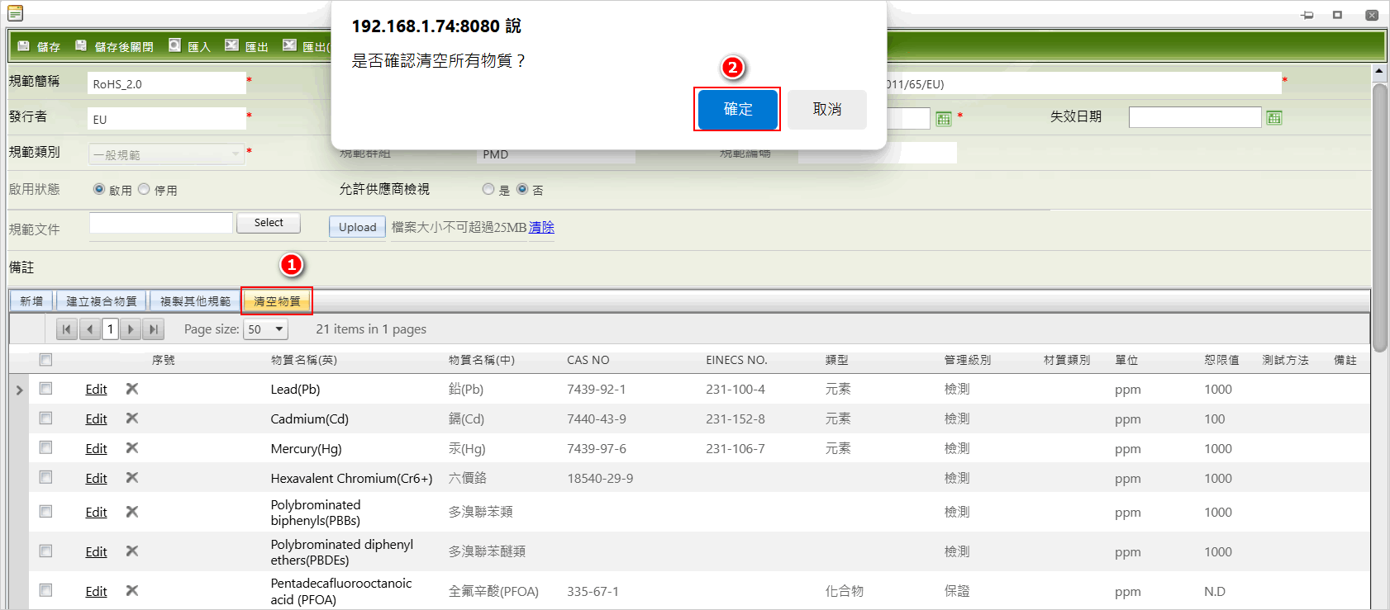This screenshot has width=1390, height=610.
Task: Go to last page of grid
Action: click(x=153, y=329)
